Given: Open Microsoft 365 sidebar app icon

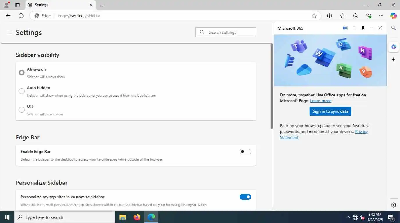Looking at the screenshot, I should click(394, 47).
